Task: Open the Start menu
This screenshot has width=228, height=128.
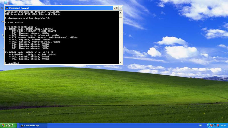Action: tap(9, 125)
